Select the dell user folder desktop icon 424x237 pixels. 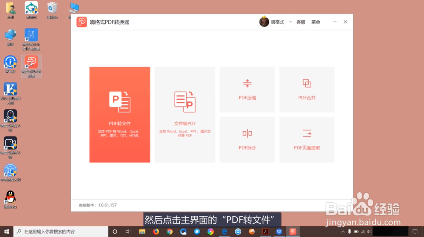(10, 11)
